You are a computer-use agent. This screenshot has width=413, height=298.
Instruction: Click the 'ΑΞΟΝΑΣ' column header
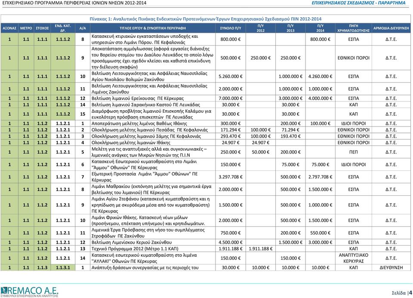(x=9, y=28)
